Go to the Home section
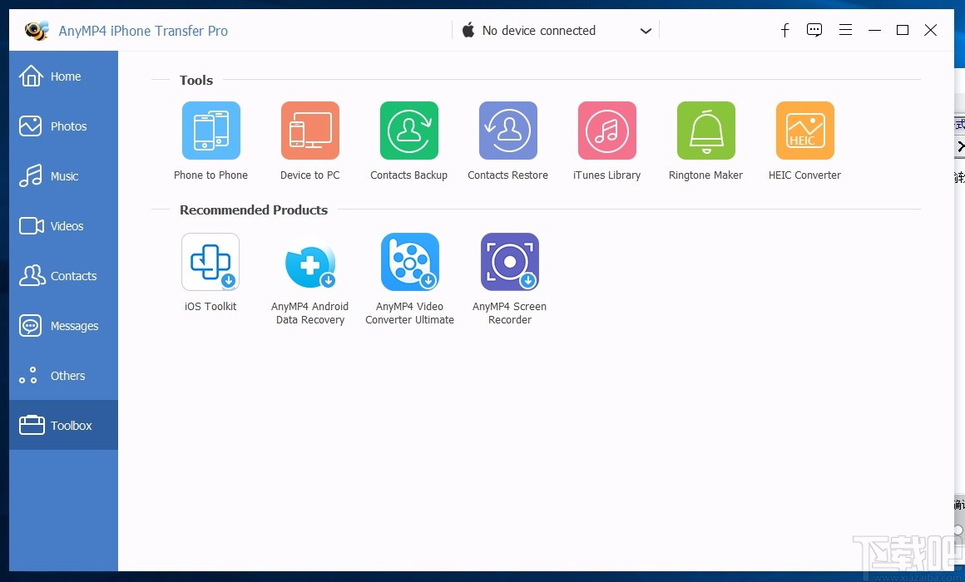 click(x=63, y=76)
